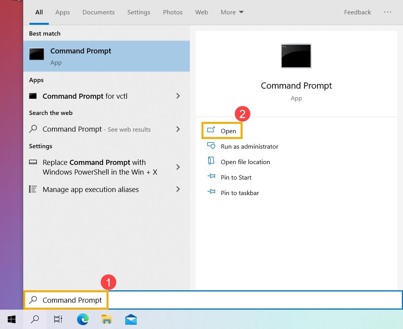
Task: Open the Mail app from the taskbar
Action: pos(131,319)
